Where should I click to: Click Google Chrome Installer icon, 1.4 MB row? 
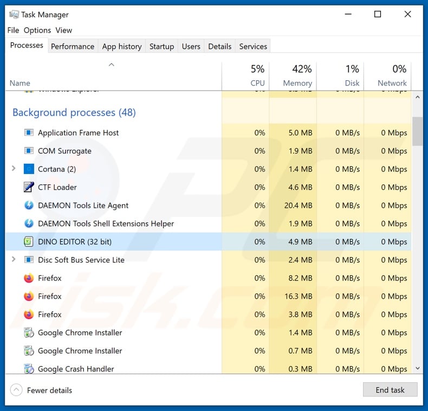29,332
